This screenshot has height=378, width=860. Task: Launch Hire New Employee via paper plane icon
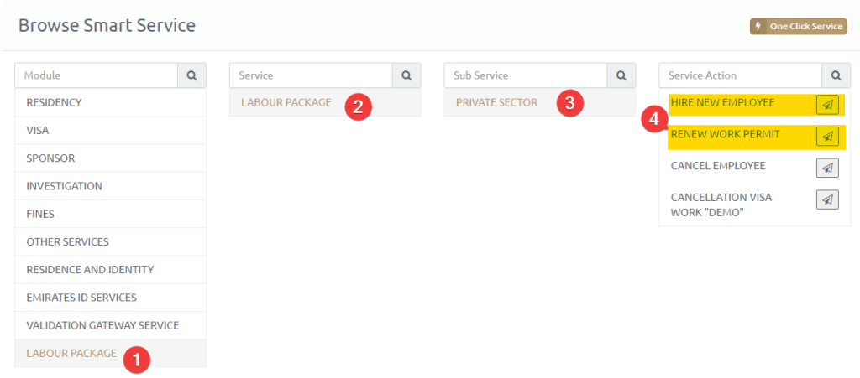827,104
